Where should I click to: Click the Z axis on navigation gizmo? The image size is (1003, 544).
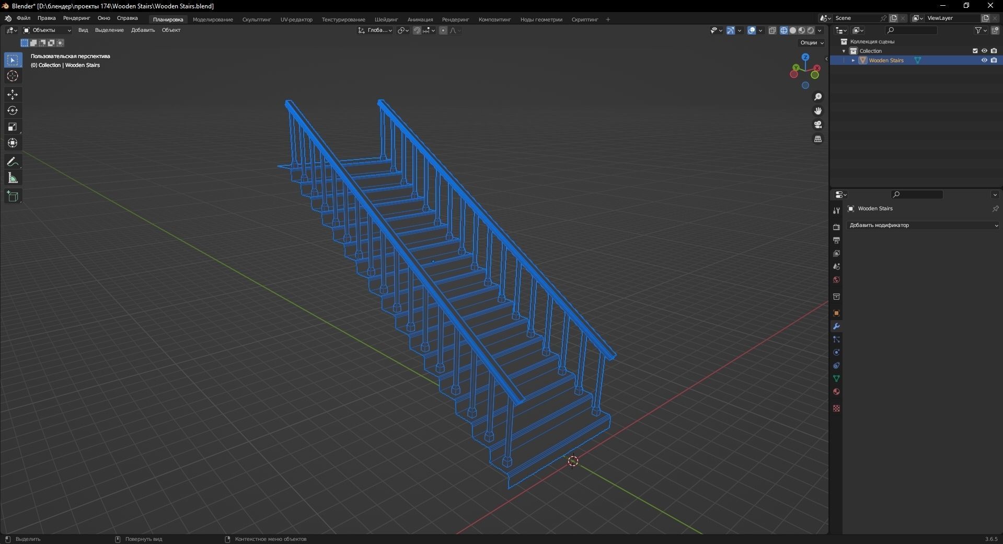pos(805,57)
